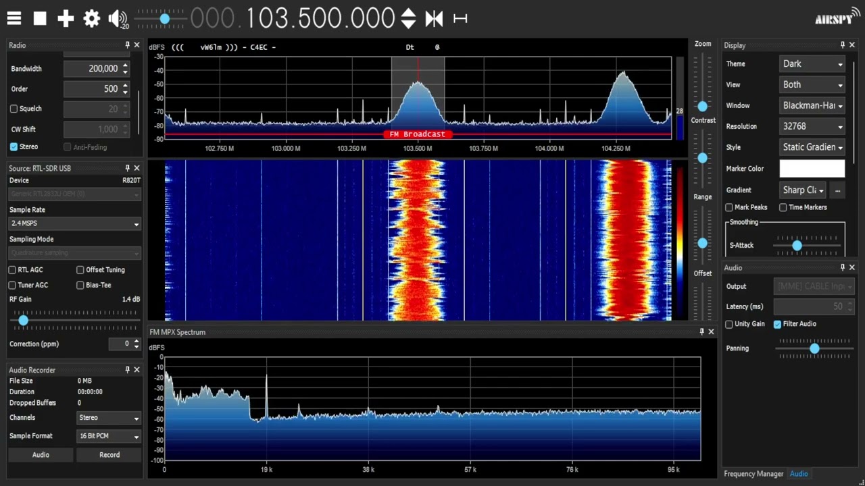Toggle the frequency step snap icon

pos(460,18)
